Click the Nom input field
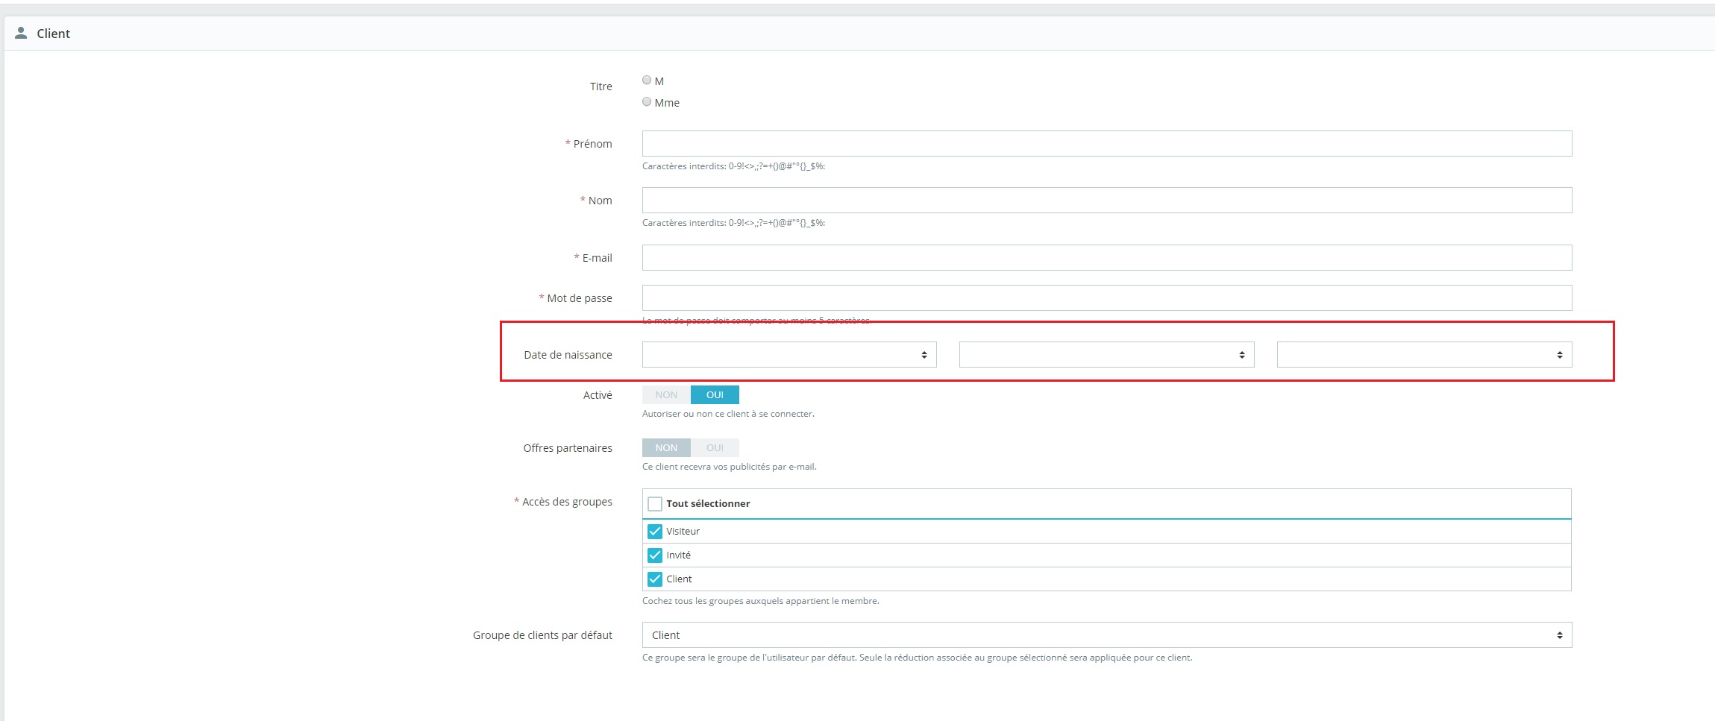The image size is (1715, 721). [x=1107, y=200]
